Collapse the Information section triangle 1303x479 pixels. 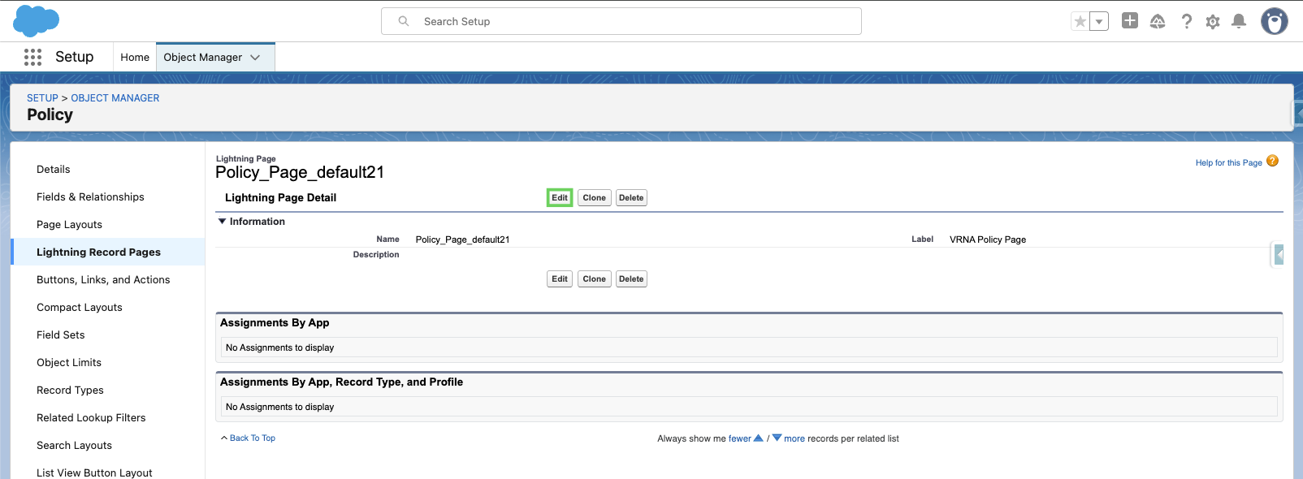[223, 221]
